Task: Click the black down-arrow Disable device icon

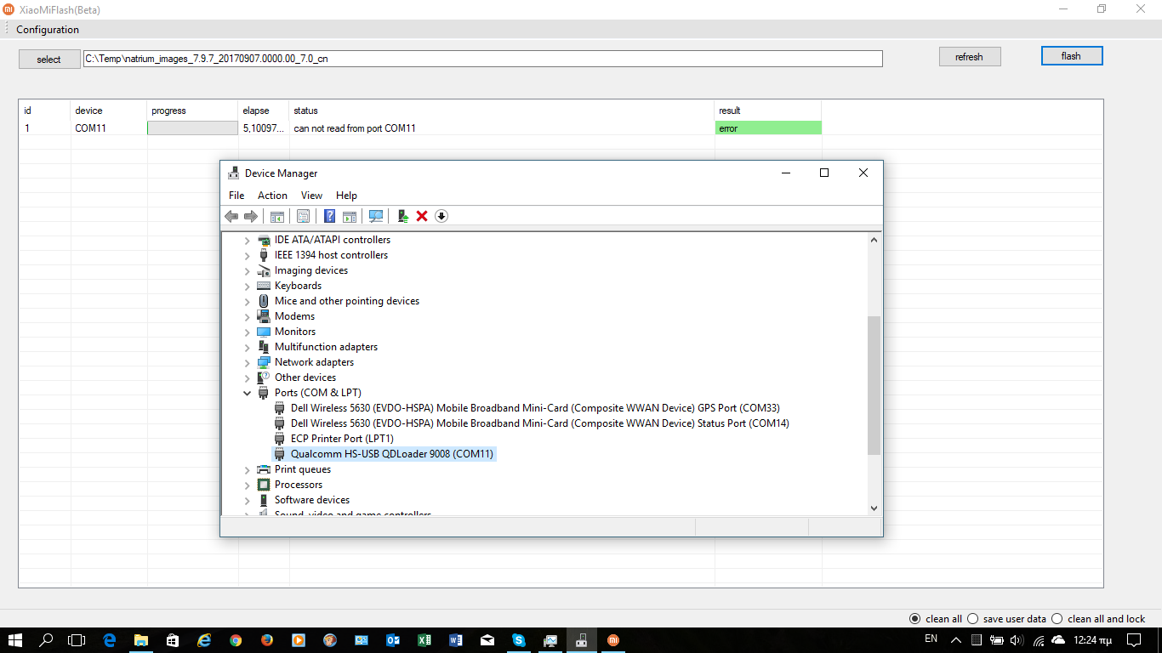Action: pyautogui.click(x=441, y=216)
